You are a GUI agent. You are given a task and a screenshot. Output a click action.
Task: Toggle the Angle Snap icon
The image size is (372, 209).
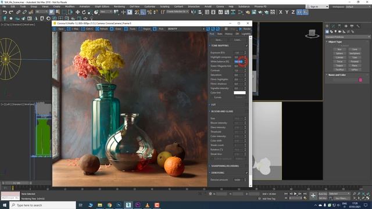pos(143,12)
